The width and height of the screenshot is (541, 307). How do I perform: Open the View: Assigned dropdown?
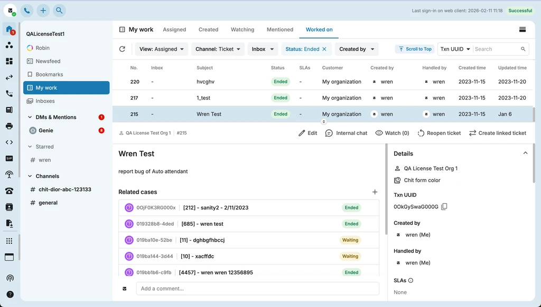(x=162, y=49)
